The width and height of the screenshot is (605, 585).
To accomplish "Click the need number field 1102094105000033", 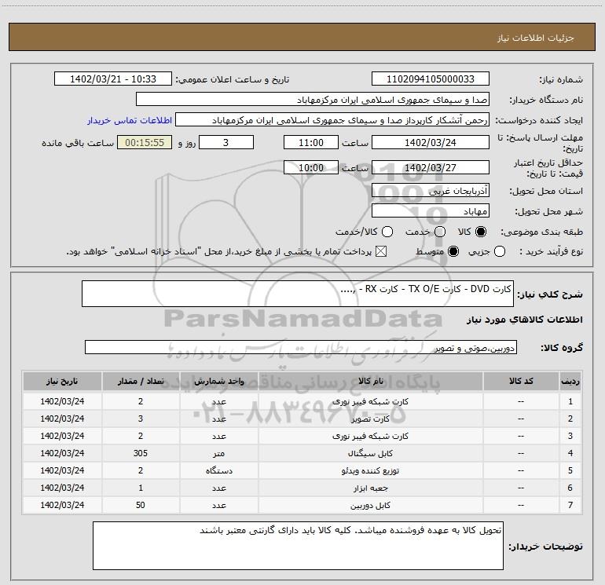I will tap(431, 79).
